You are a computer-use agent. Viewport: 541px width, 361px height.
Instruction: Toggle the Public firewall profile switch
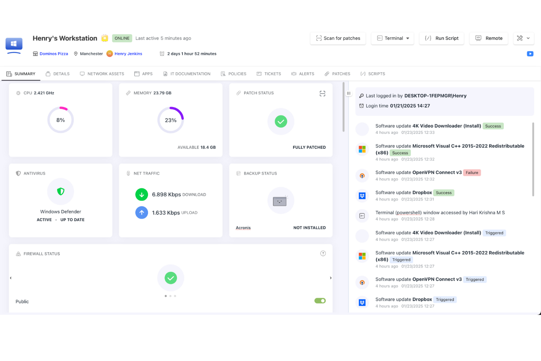click(320, 300)
